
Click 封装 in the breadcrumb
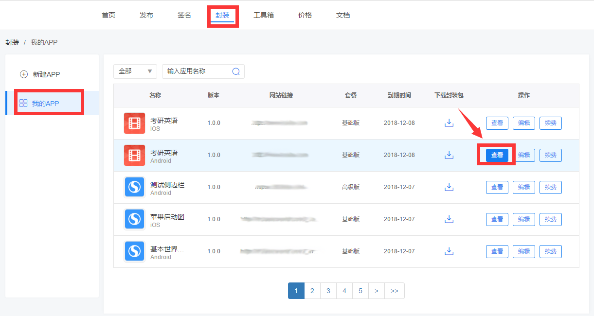pos(12,42)
